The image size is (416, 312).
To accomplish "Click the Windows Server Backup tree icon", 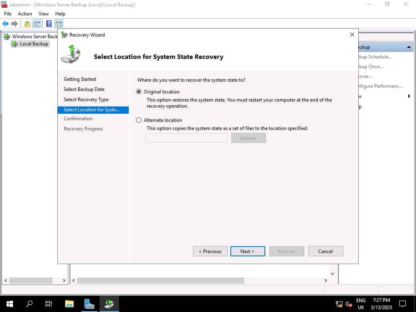I will pos(7,36).
